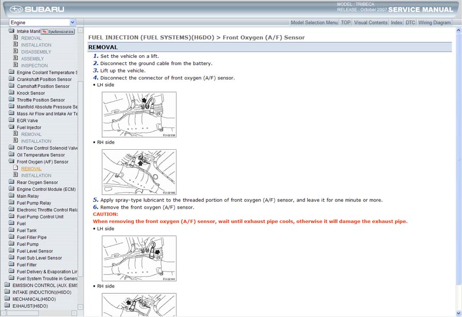
Task: Click the folder icon beside Crankshaft Position Sensor
Action: (11, 79)
